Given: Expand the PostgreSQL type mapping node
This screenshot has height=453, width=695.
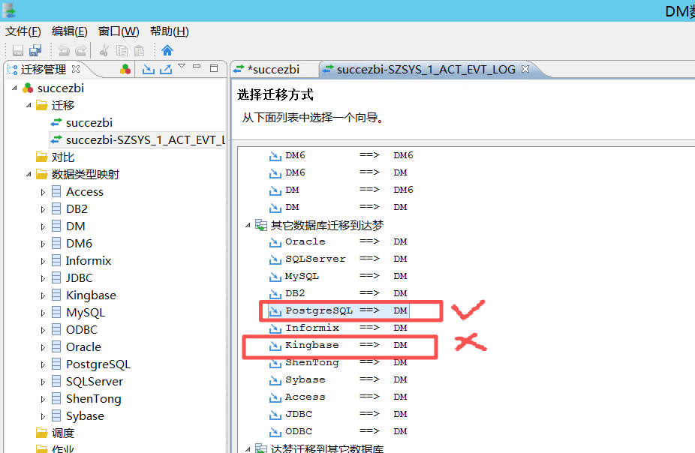Looking at the screenshot, I should 43,365.
